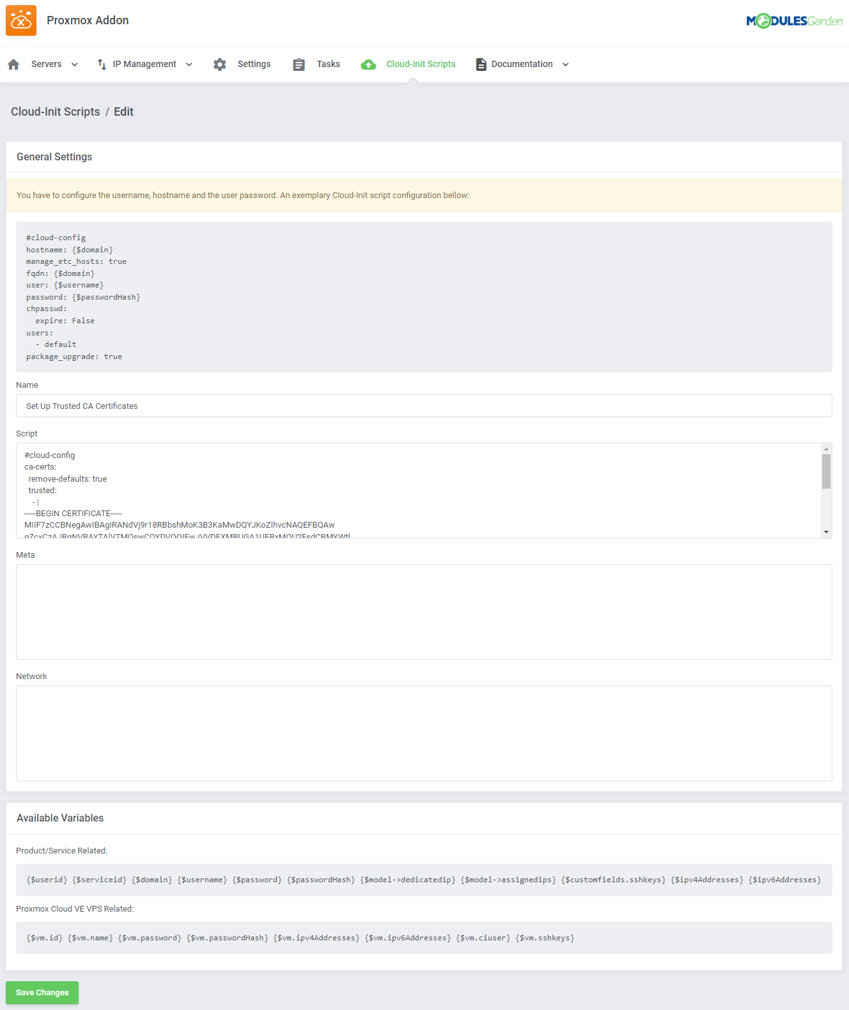Click the Settings gear icon
This screenshot has height=1010, width=849.
point(220,65)
